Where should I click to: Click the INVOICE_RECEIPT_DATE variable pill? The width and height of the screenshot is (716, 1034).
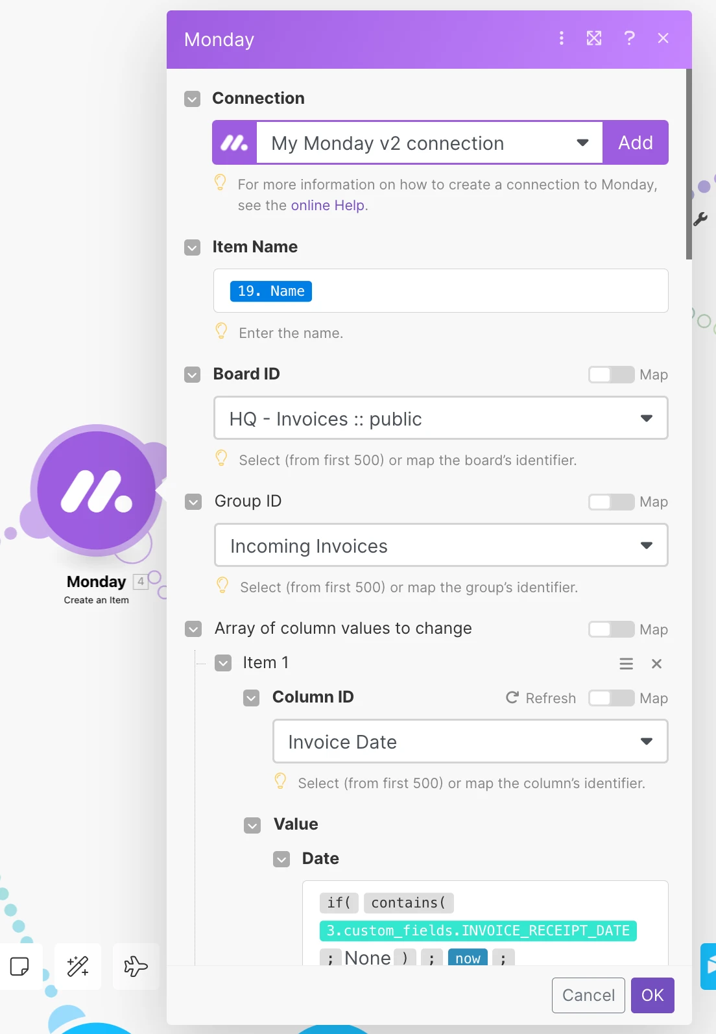click(478, 931)
